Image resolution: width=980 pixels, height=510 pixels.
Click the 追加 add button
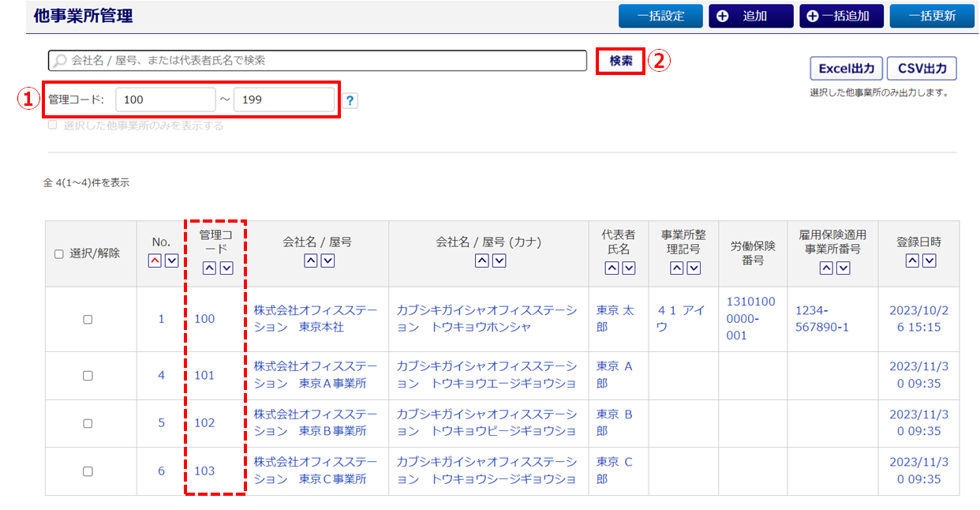(750, 16)
